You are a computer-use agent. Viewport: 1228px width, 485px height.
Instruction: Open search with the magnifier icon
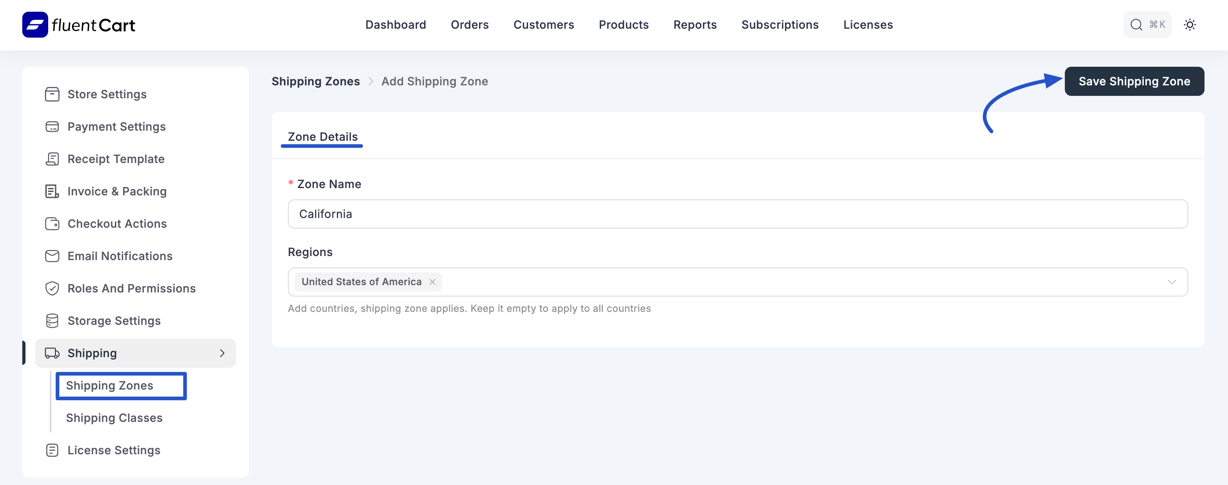click(1137, 24)
